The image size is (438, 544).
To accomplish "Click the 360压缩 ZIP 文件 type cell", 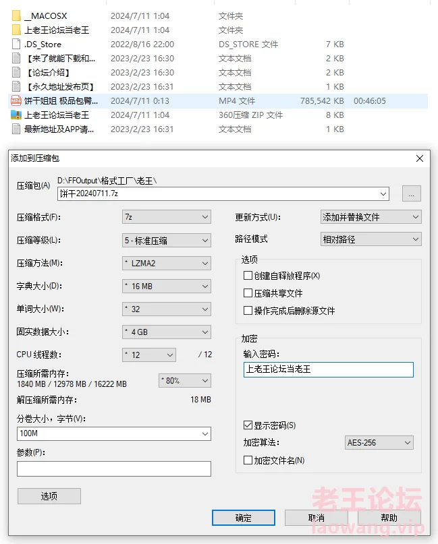I will [251, 115].
